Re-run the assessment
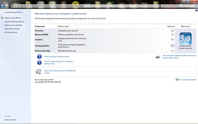This screenshot has height=124, width=198. [x=187, y=80]
